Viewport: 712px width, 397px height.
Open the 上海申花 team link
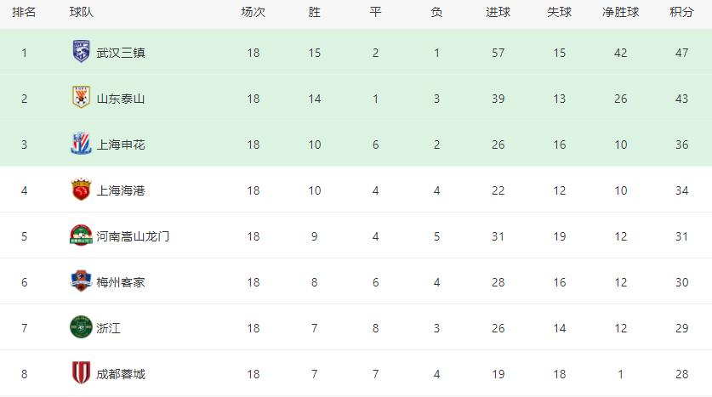(121, 145)
